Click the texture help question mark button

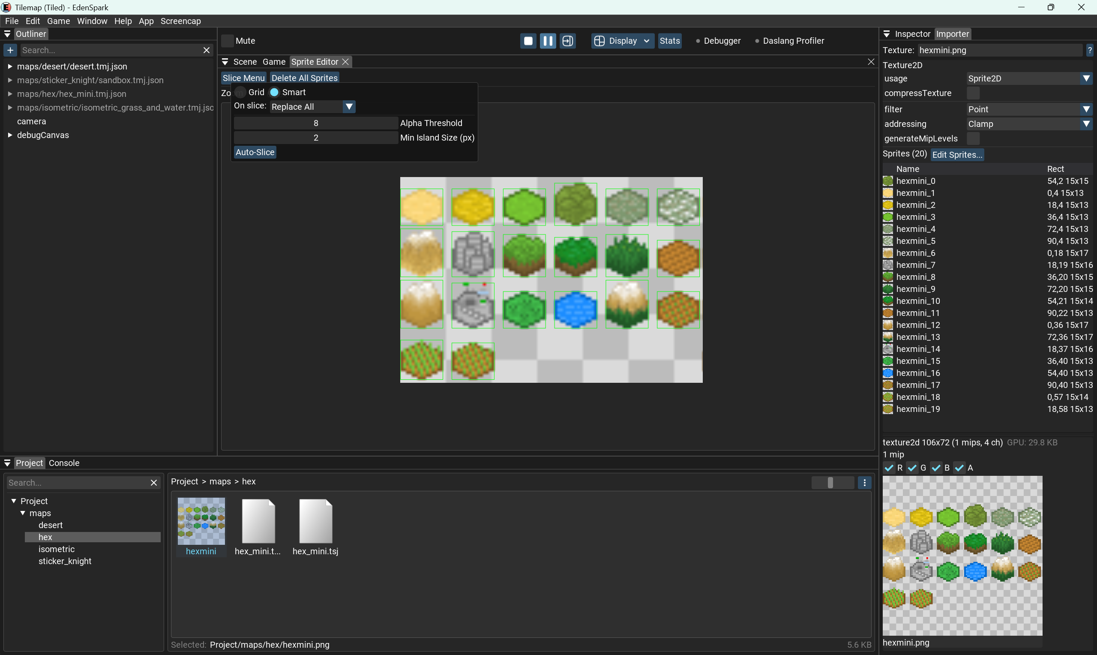pos(1090,50)
